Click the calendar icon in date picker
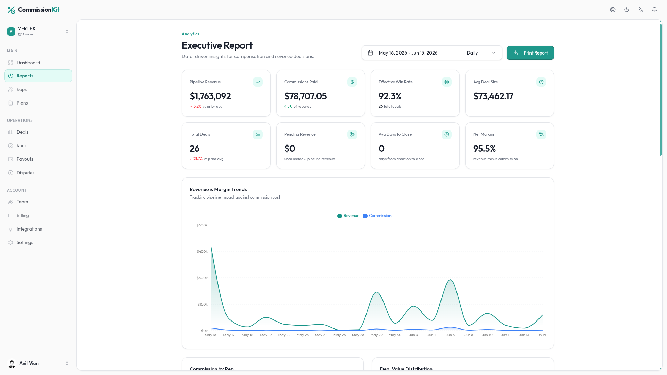 coord(370,53)
